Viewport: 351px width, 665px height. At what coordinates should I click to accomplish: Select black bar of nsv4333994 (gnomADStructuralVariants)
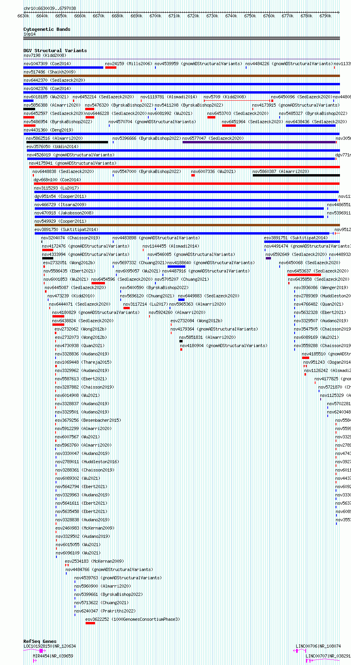click(x=48, y=258)
